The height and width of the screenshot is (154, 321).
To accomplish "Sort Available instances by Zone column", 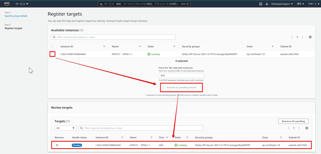I will 273,47.
